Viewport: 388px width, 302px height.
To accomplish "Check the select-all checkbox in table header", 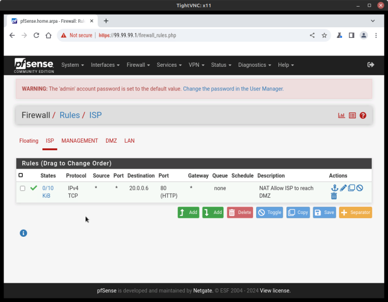I will pyautogui.click(x=21, y=176).
